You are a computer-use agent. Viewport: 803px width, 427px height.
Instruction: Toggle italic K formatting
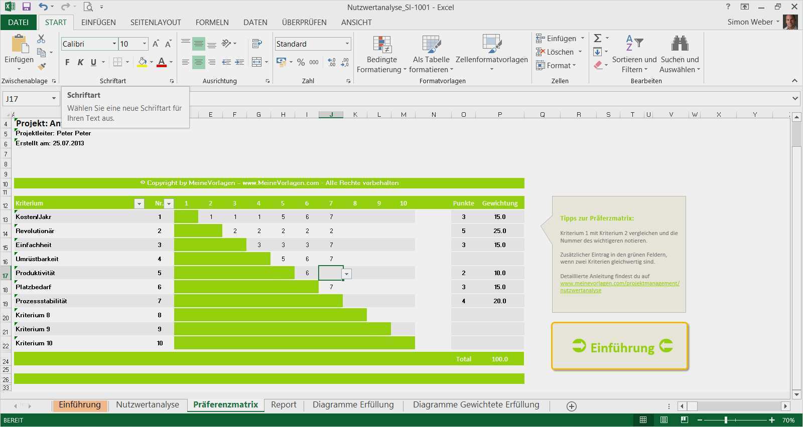pyautogui.click(x=80, y=62)
